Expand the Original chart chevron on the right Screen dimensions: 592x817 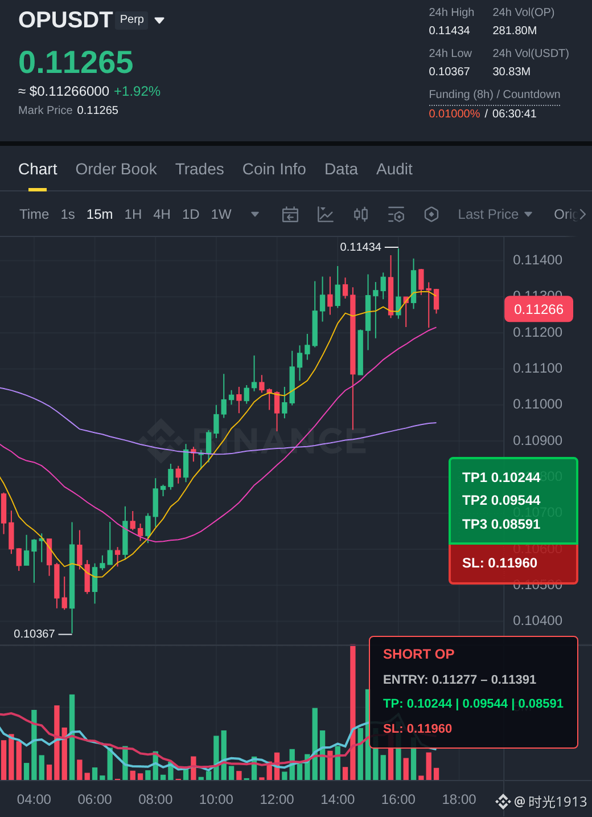[x=582, y=214]
